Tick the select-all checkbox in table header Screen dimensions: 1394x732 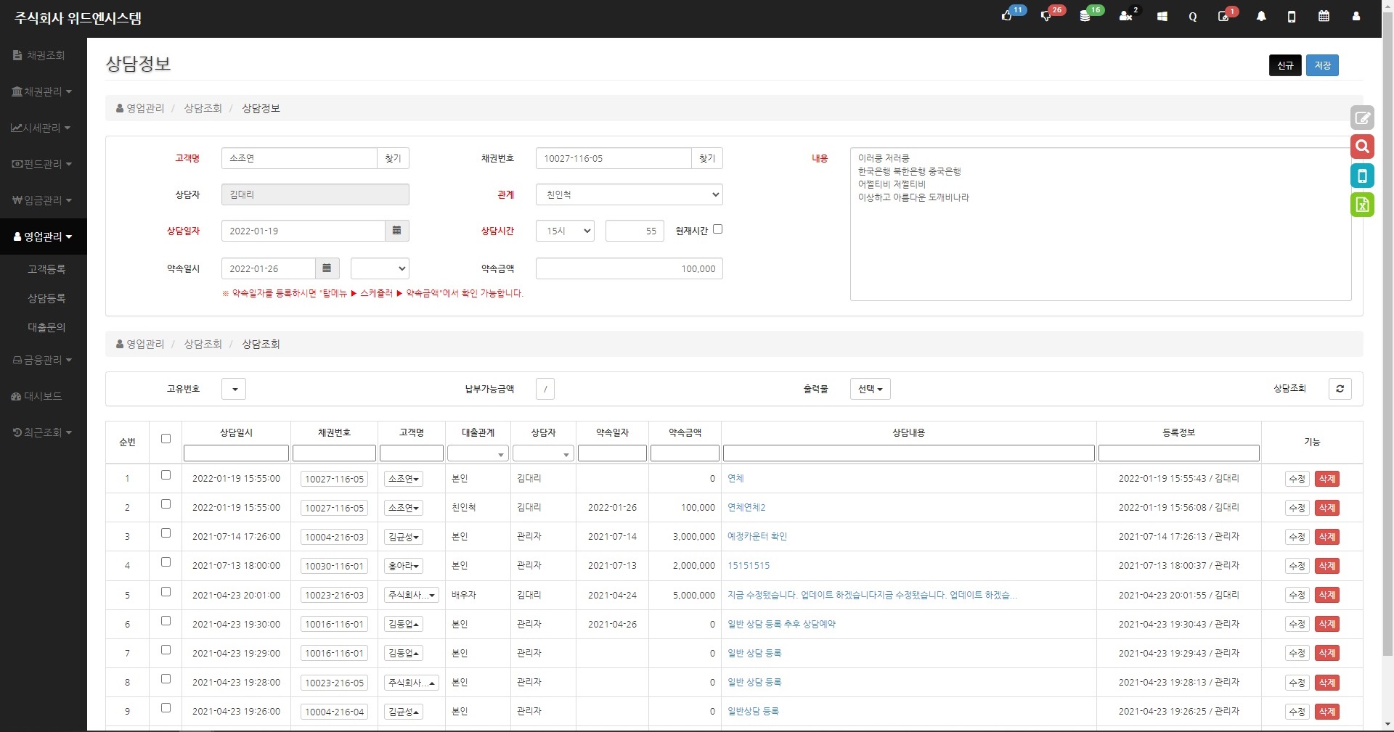coord(166,439)
